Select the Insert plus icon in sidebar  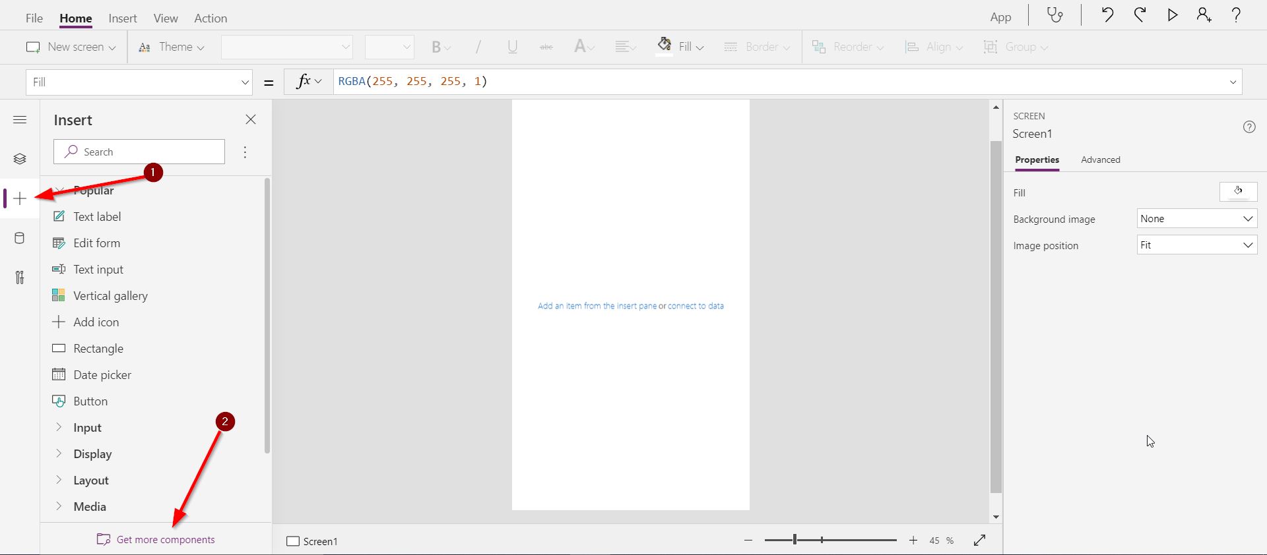pos(20,198)
